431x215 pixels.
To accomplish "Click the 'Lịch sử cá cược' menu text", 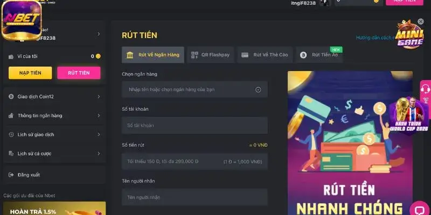I will coord(34,154).
